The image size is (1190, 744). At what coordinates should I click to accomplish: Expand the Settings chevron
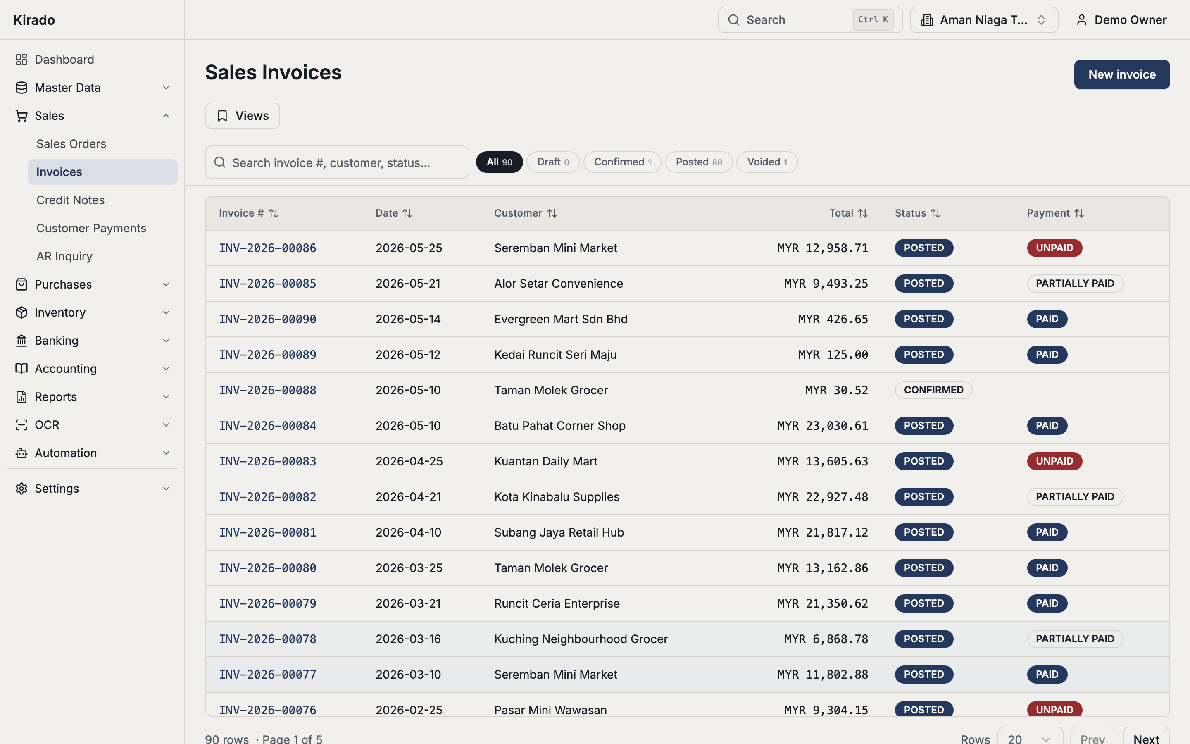[166, 489]
